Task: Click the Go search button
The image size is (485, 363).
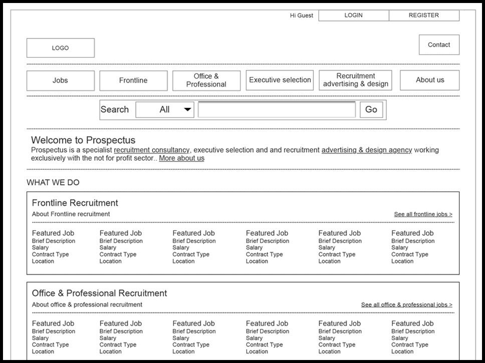Action: (x=371, y=109)
